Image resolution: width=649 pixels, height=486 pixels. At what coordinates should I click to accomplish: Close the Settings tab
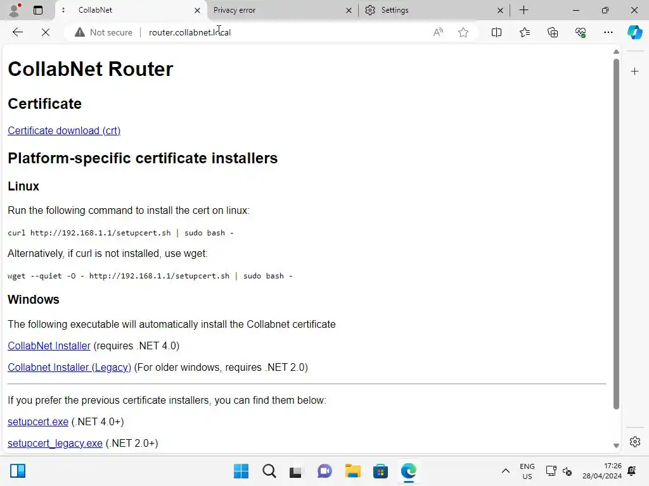(500, 10)
